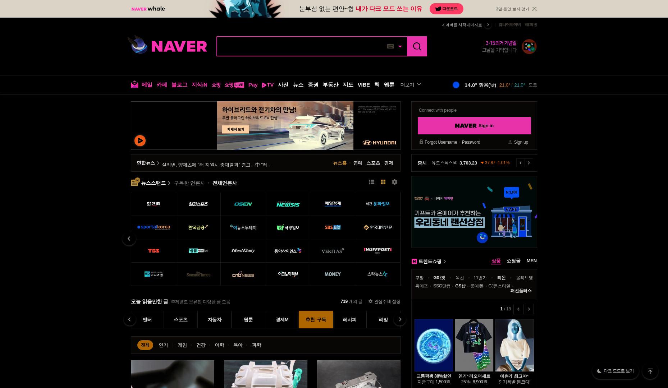
Task: Click 스포츠 in the news shortcut row
Action: tap(373, 163)
